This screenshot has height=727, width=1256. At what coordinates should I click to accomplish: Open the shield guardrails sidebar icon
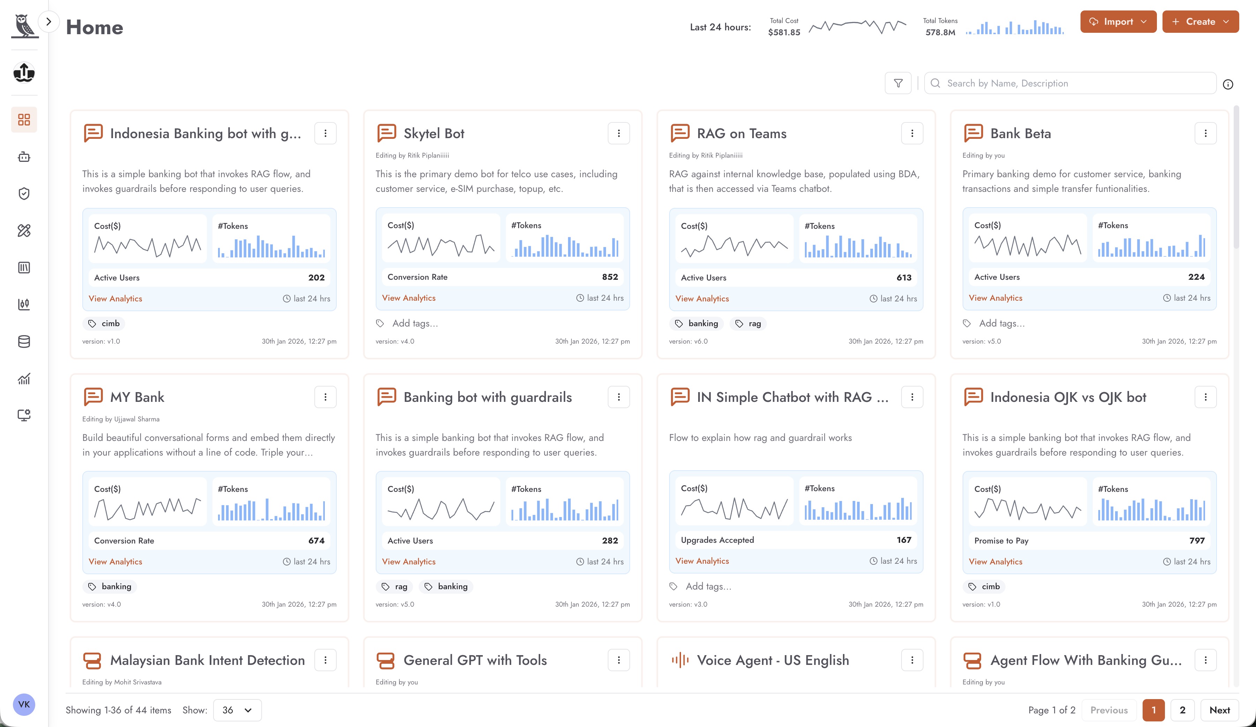point(24,194)
